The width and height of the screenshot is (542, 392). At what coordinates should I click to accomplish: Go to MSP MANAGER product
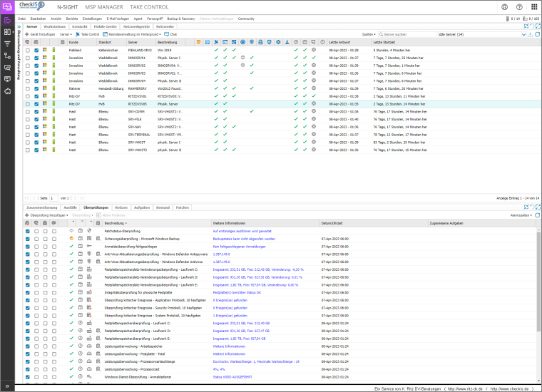tap(104, 7)
